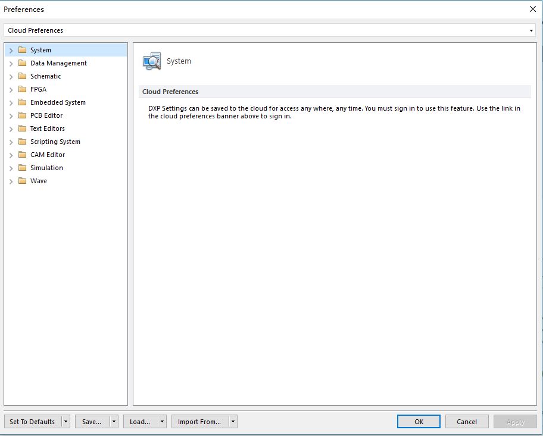Click the greyed Apply button
Viewport: 543px width, 436px height.
point(515,422)
